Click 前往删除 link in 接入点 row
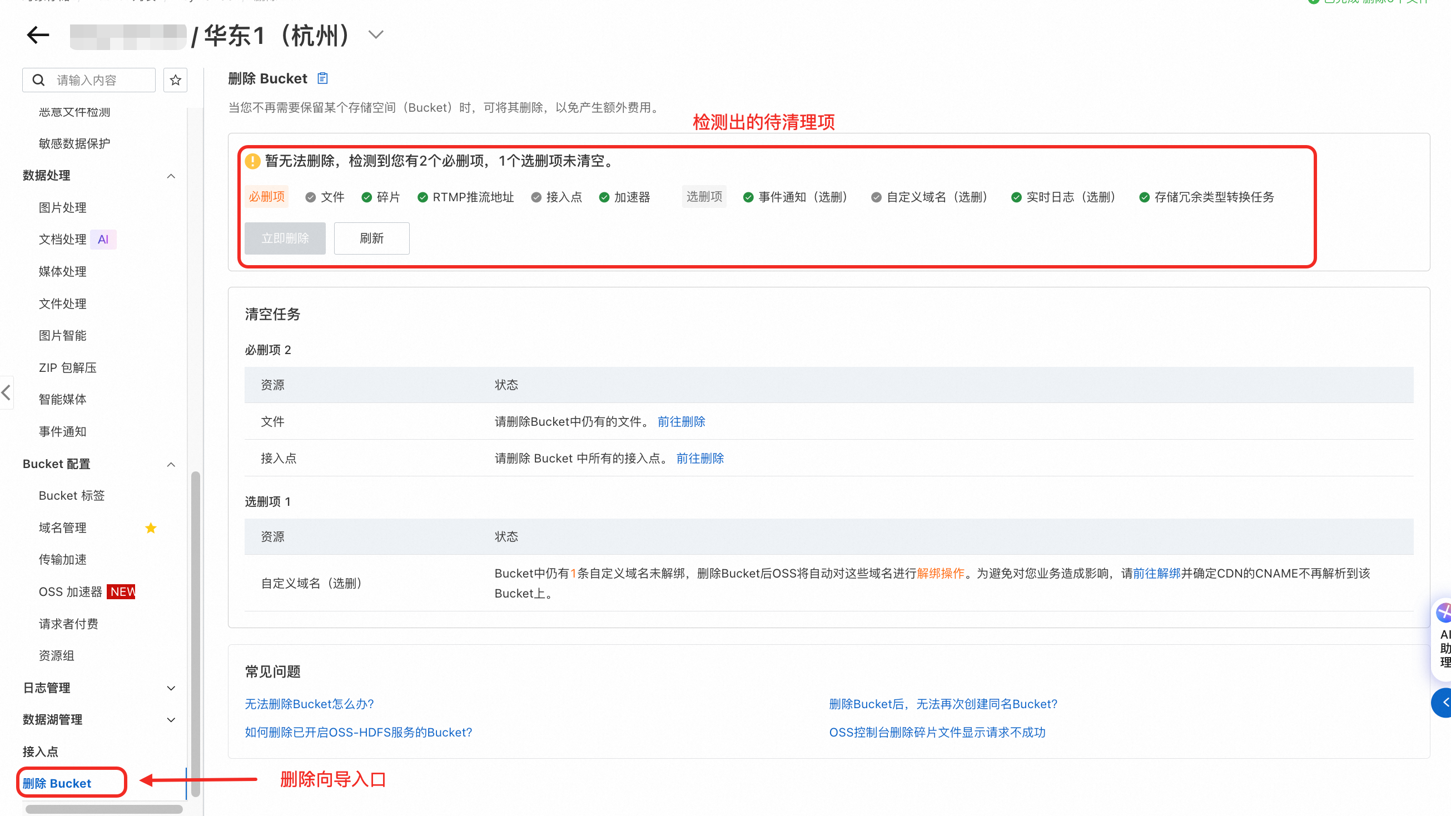1451x816 pixels. [x=700, y=458]
